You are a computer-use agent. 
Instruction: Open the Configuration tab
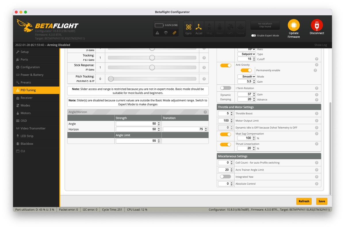click(x=36, y=67)
